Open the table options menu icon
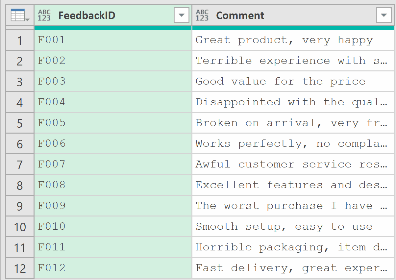 (20, 15)
